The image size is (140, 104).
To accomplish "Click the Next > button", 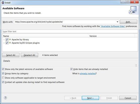I will [91, 98].
